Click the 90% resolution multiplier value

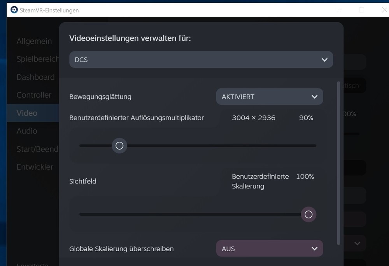pyautogui.click(x=306, y=118)
